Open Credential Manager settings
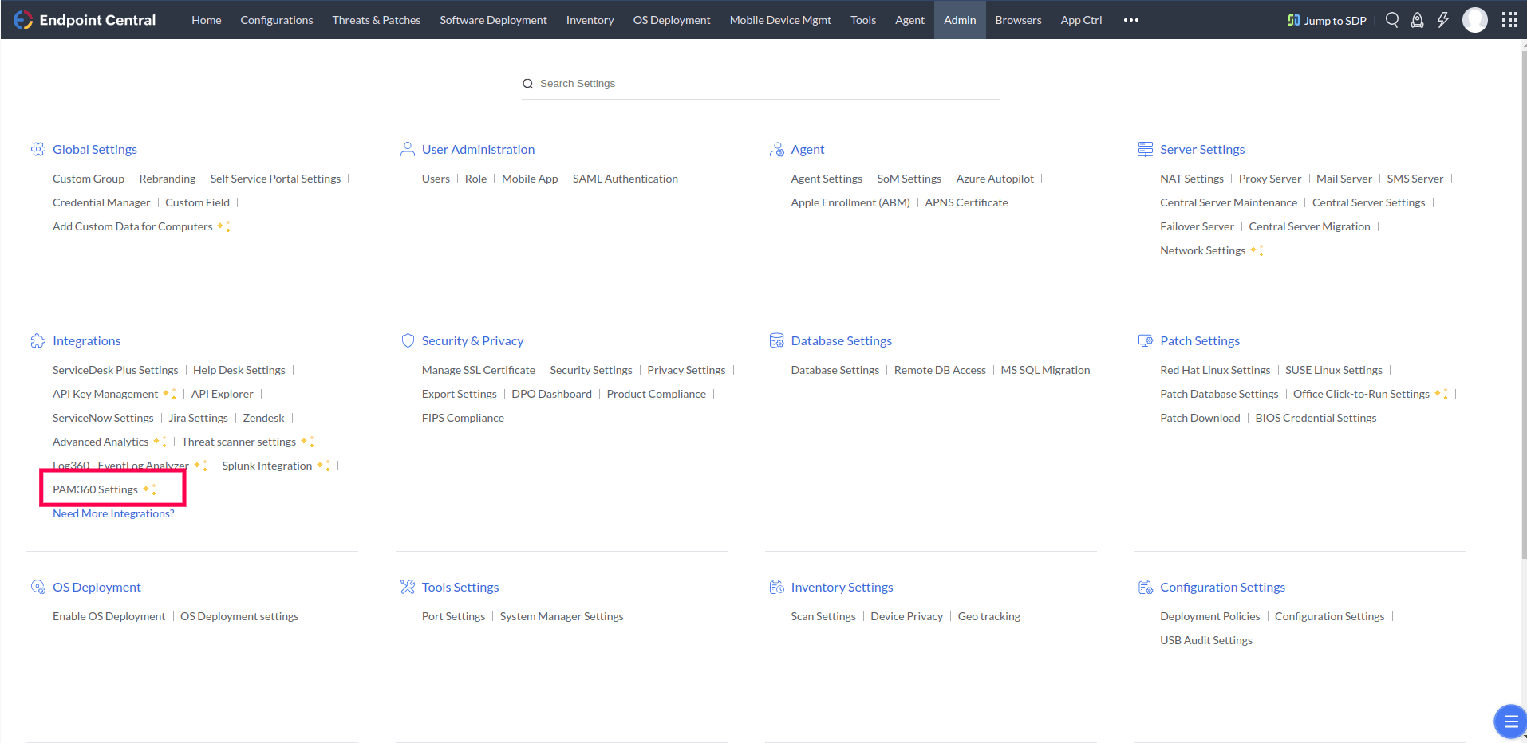 coord(101,202)
